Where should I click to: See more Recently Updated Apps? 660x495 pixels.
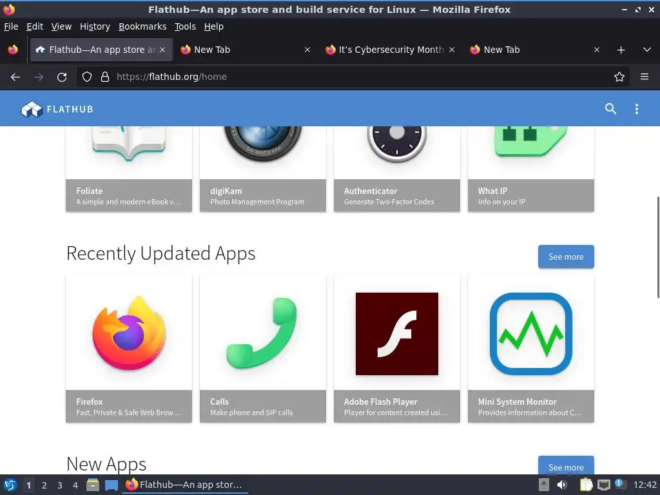pyautogui.click(x=566, y=257)
